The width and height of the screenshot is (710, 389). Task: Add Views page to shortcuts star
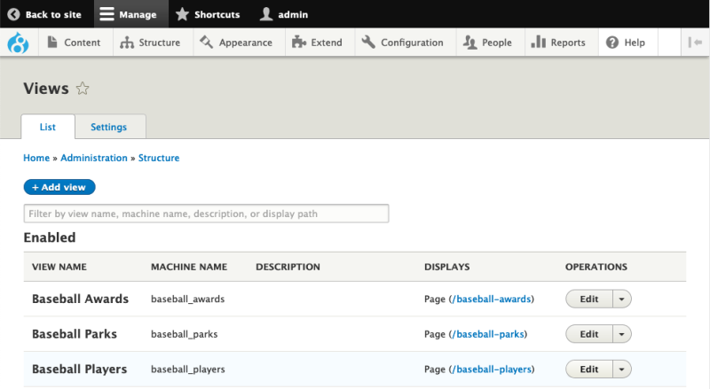tap(83, 89)
